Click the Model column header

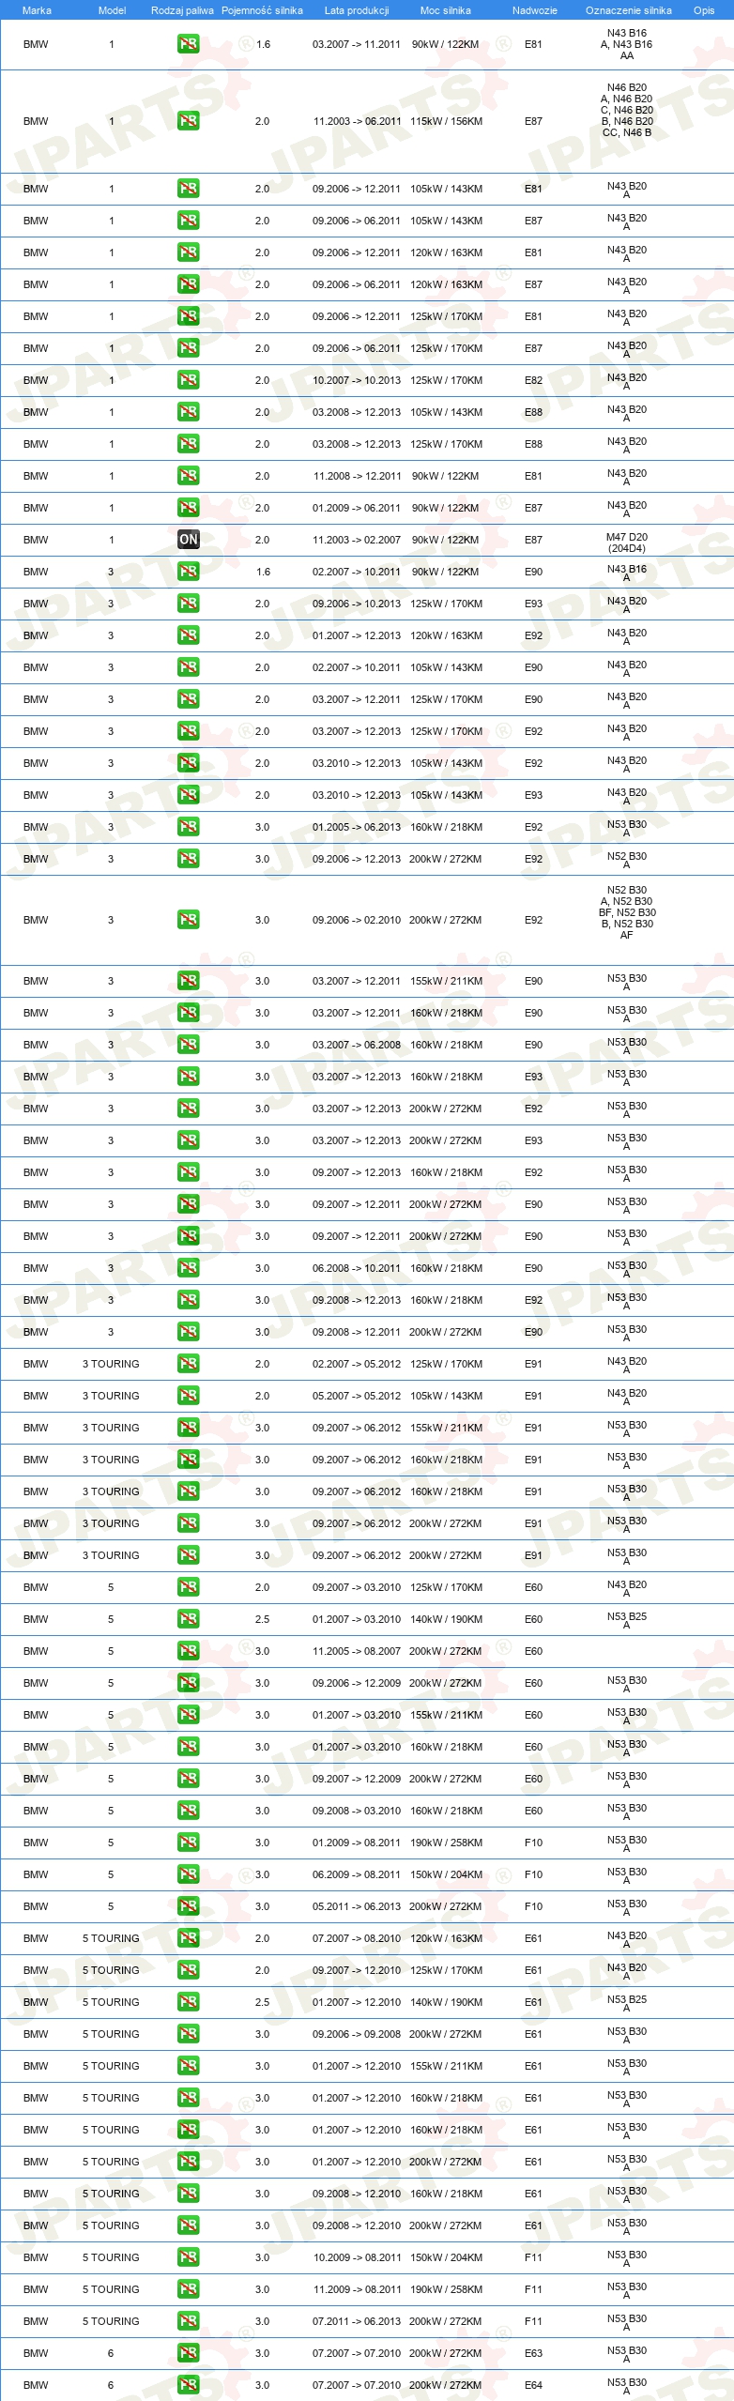(112, 10)
